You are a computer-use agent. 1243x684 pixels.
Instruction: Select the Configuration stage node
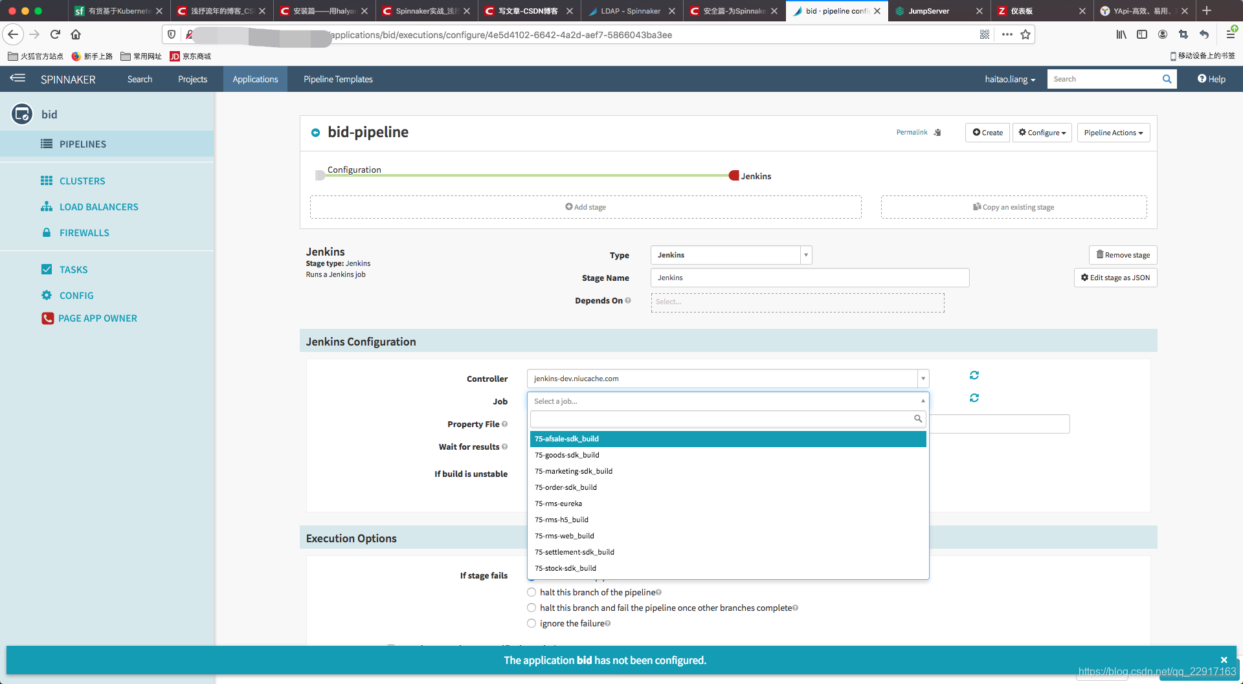pyautogui.click(x=320, y=175)
